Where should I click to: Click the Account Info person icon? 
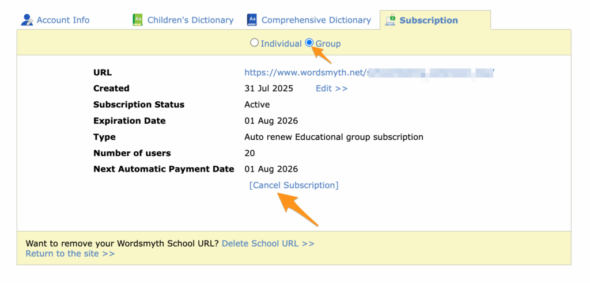(x=27, y=20)
